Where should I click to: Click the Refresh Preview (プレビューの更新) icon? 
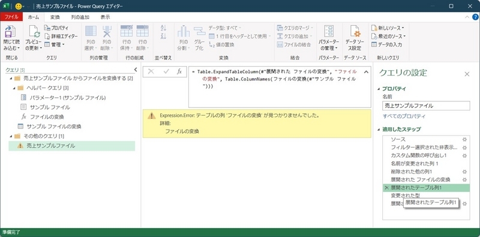pos(34,32)
